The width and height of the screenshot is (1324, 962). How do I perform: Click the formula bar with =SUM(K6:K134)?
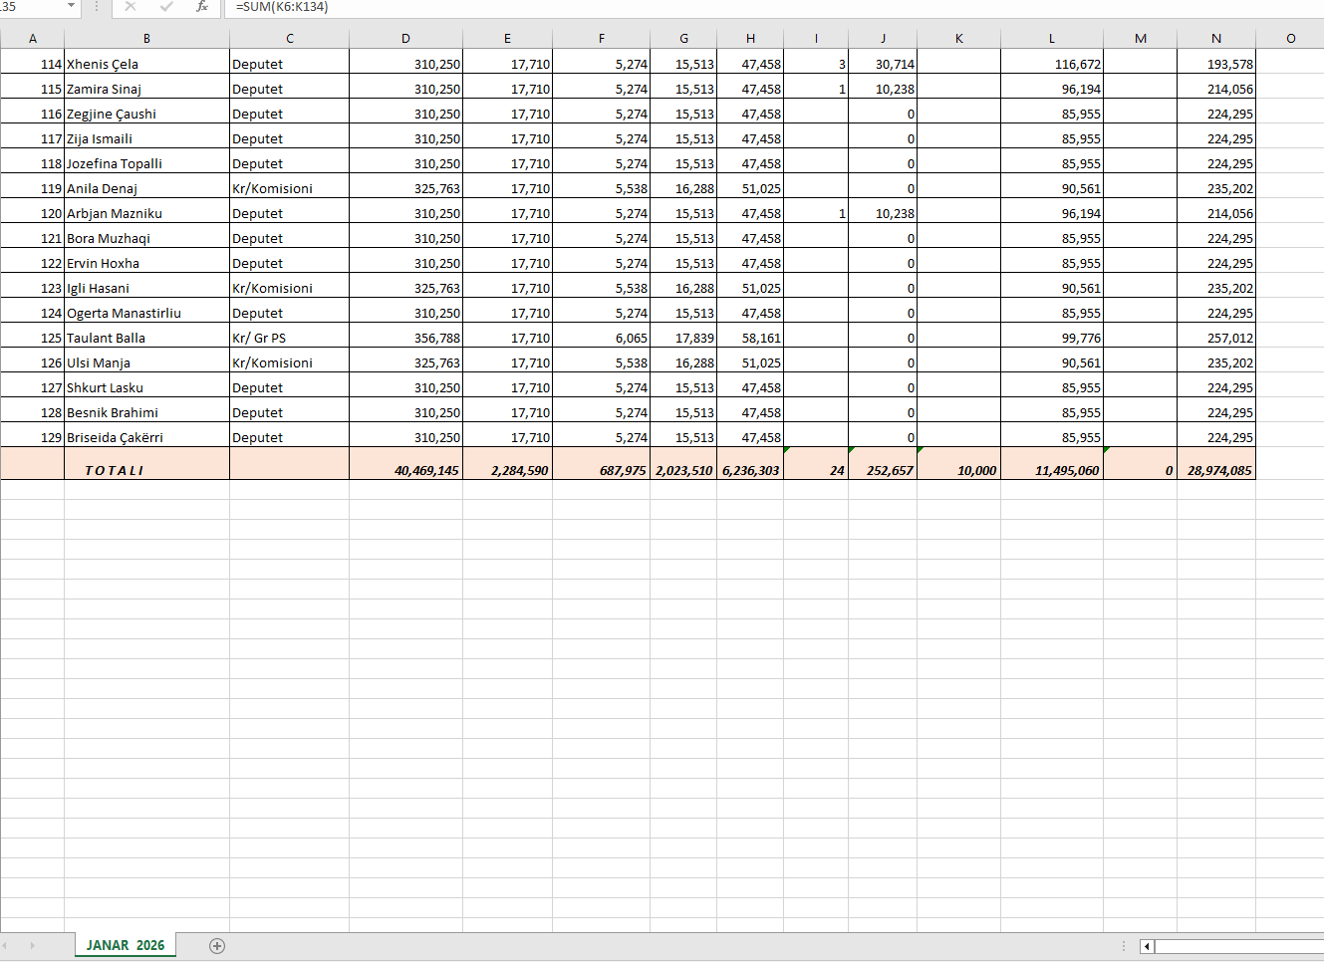(697, 7)
